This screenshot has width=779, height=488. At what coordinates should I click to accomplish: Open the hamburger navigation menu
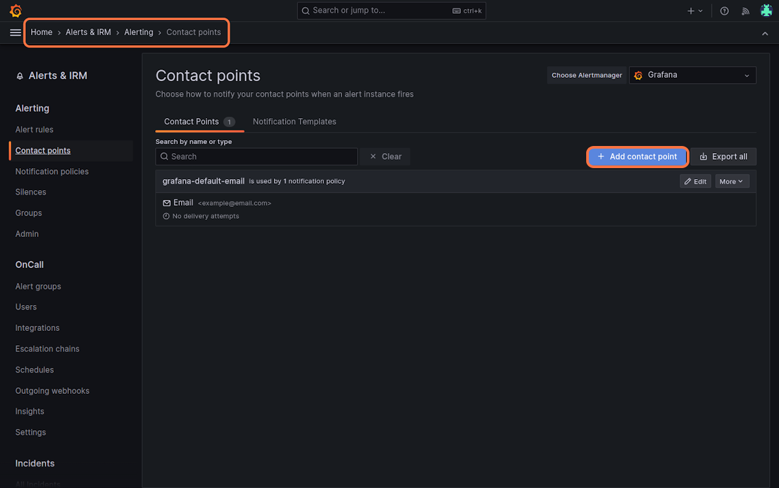click(x=16, y=32)
